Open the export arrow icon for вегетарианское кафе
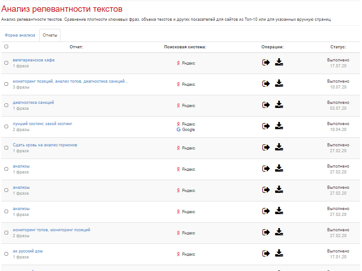Image resolution: width=362 pixels, height=271 pixels. click(266, 62)
